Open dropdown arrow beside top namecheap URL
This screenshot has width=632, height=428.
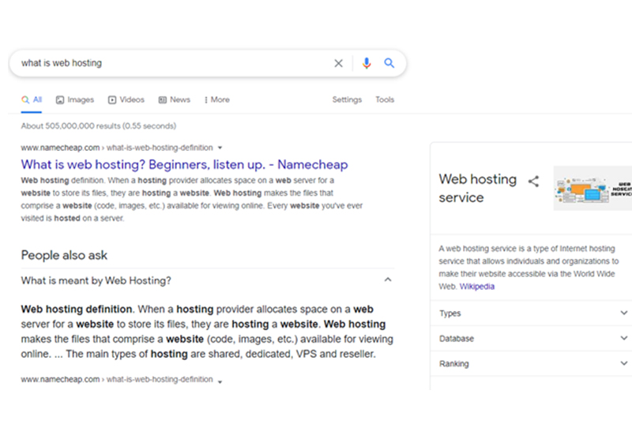[220, 148]
